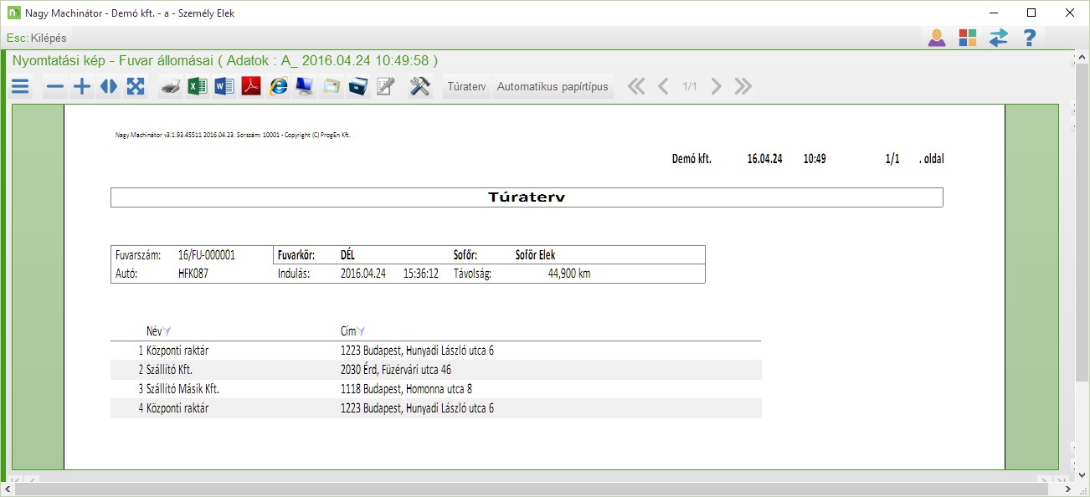The width and height of the screenshot is (1090, 497).
Task: Filter the Cím column with funnel icon
Action: tap(362, 331)
